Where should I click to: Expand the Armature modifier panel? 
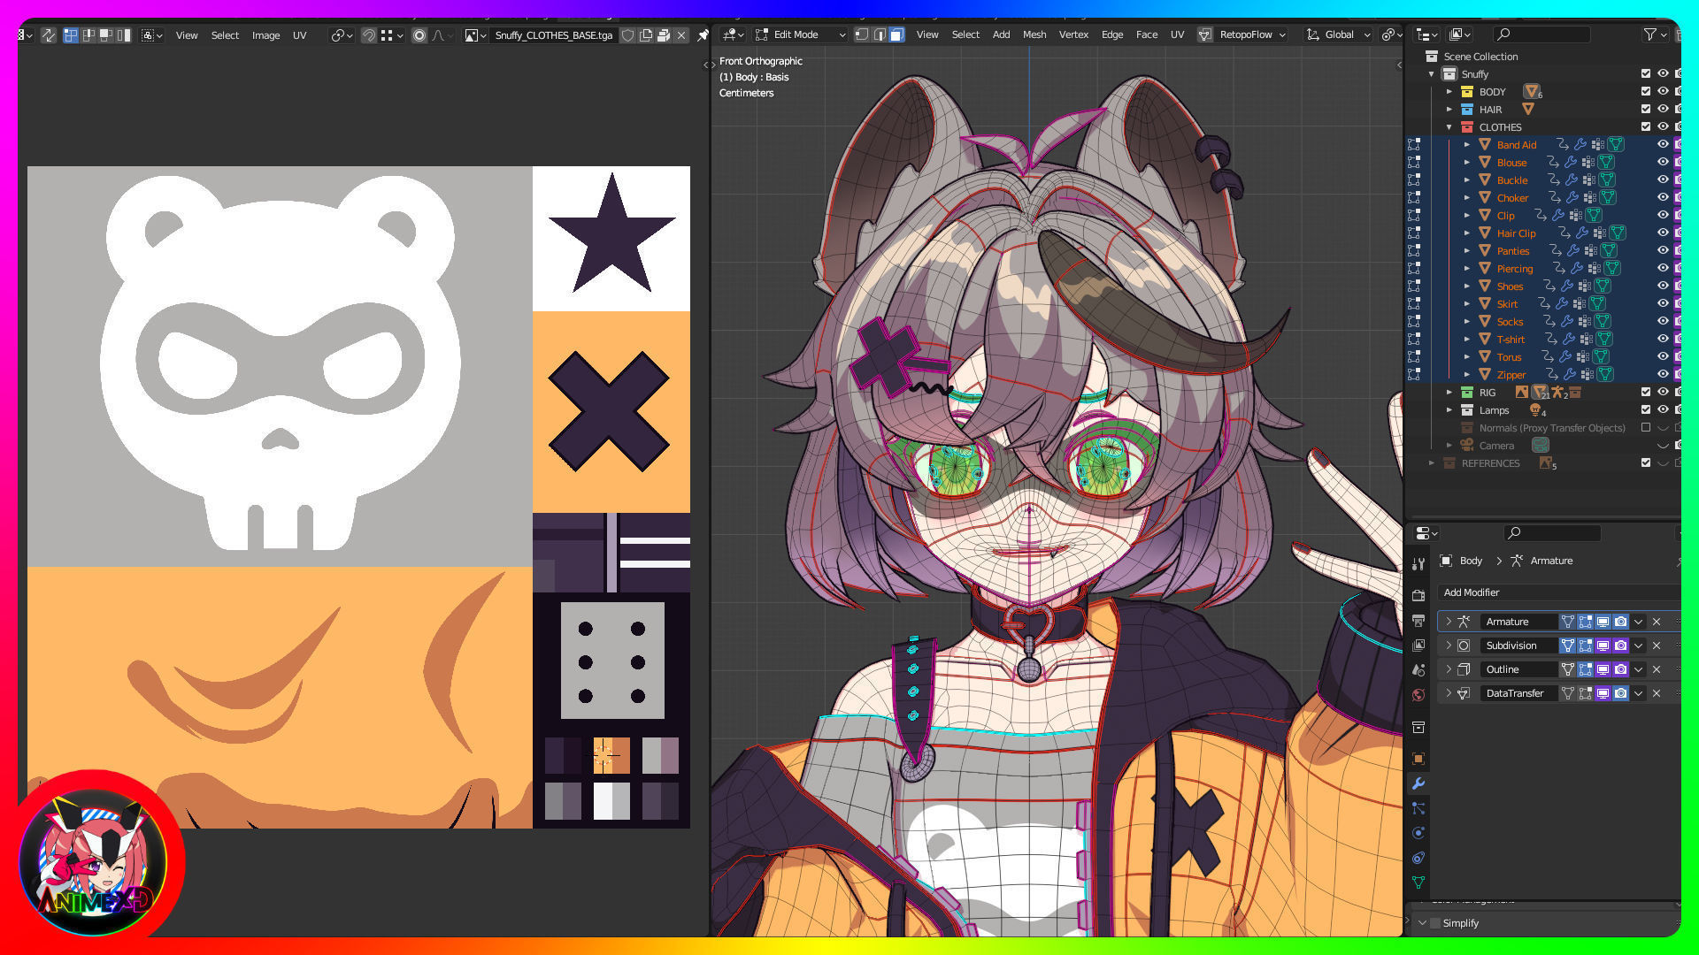click(x=1449, y=622)
